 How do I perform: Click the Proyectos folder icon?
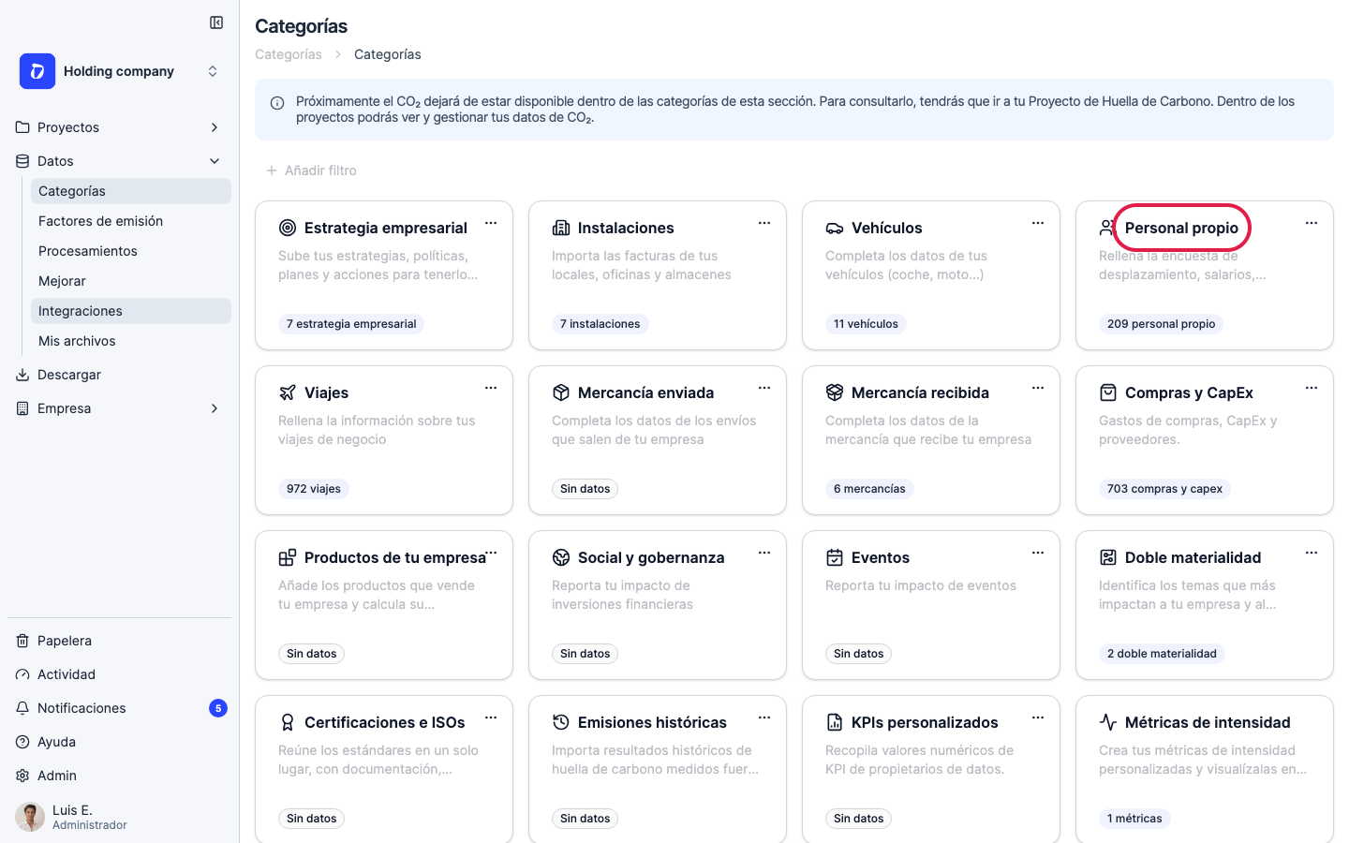coord(22,127)
